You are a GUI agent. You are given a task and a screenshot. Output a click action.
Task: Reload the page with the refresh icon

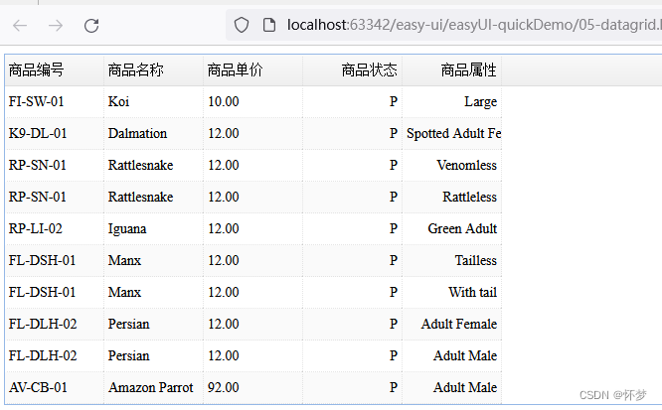click(91, 26)
